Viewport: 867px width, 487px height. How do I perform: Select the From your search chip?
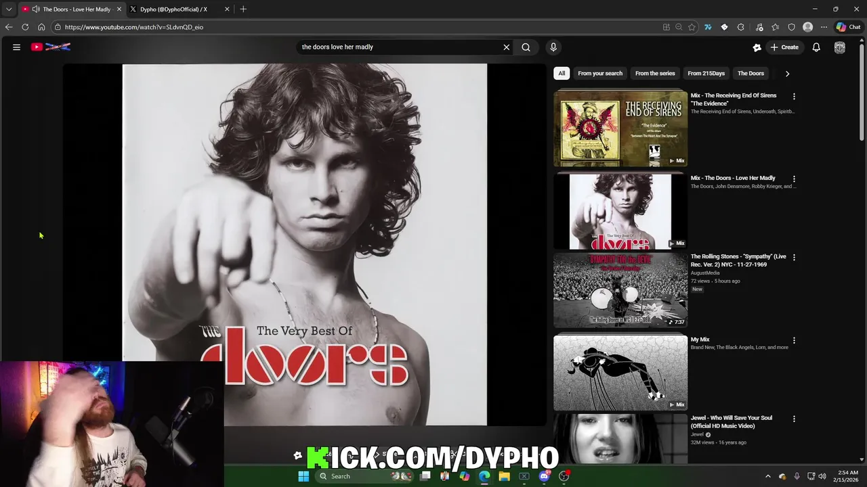[600, 73]
